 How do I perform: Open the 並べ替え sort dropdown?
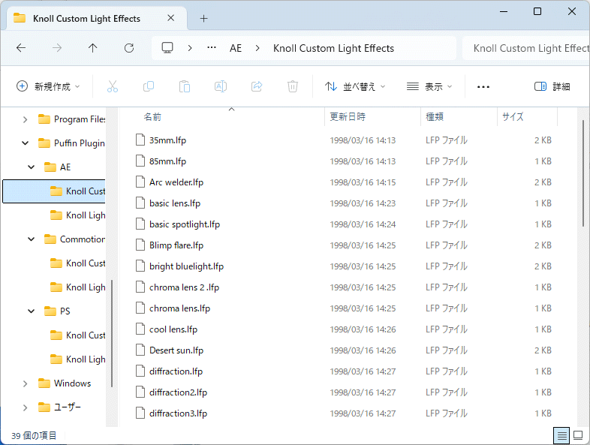click(355, 86)
